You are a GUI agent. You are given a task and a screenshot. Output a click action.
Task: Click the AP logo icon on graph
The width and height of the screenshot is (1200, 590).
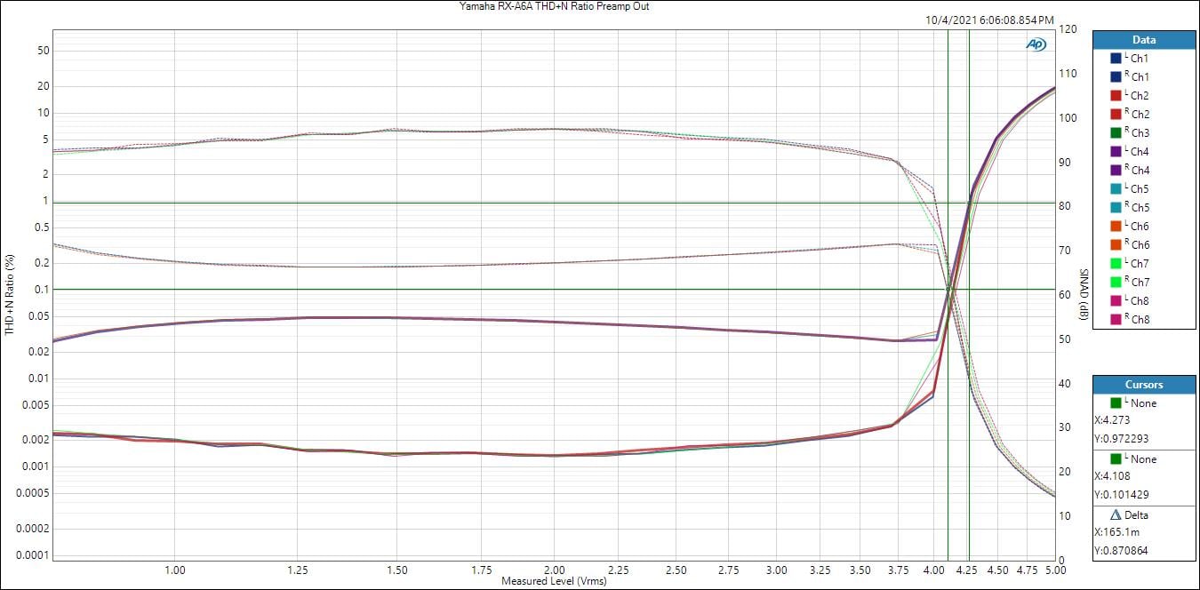(1036, 44)
